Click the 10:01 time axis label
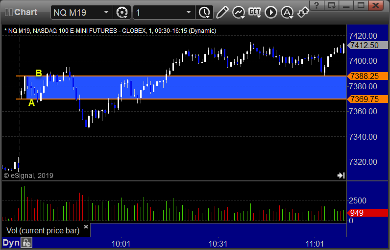The height and width of the screenshot is (250, 390). tap(121, 244)
